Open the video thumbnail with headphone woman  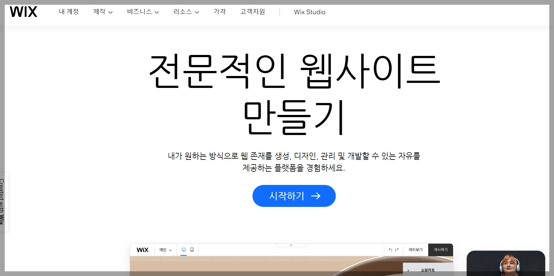pyautogui.click(x=506, y=263)
